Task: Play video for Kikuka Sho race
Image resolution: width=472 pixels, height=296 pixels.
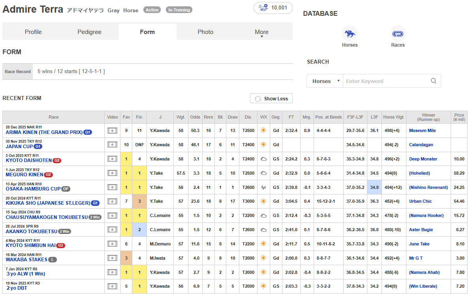Action: click(x=112, y=201)
